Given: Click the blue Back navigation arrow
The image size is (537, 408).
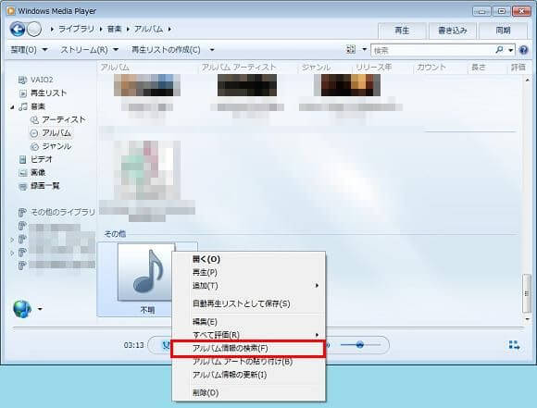Looking at the screenshot, I should (x=18, y=29).
